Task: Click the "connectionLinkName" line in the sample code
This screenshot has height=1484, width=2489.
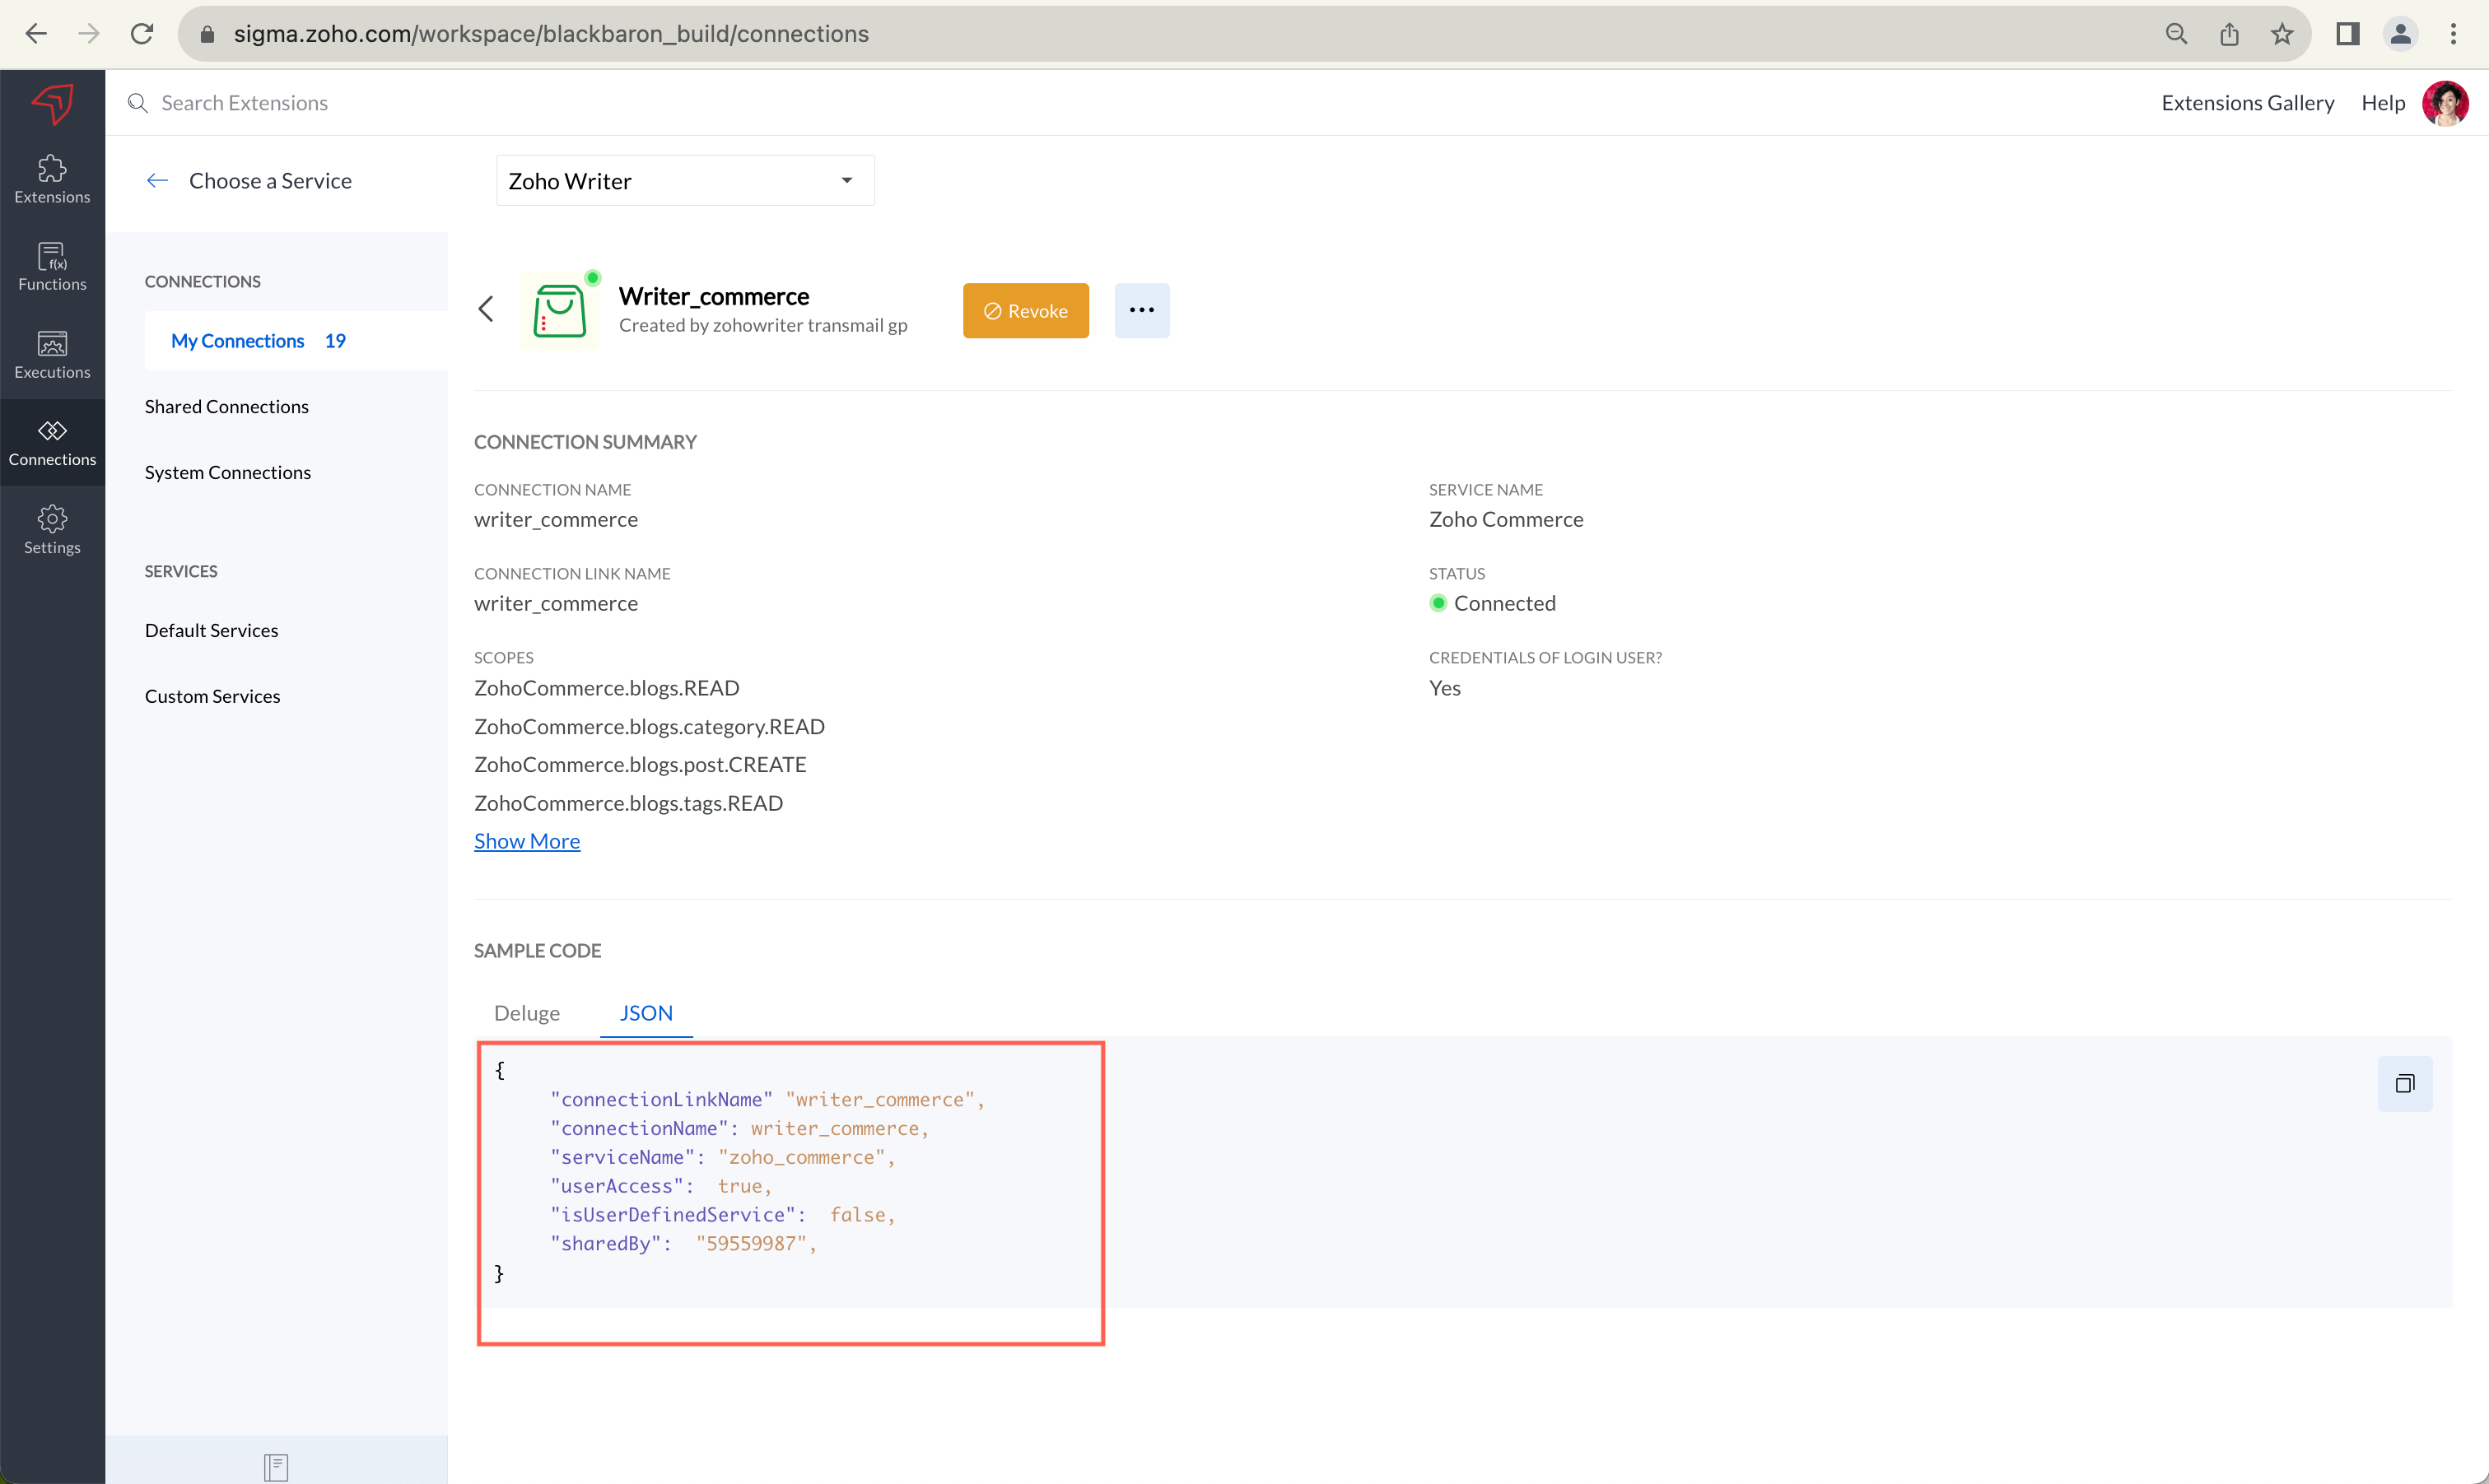Action: click(767, 1099)
